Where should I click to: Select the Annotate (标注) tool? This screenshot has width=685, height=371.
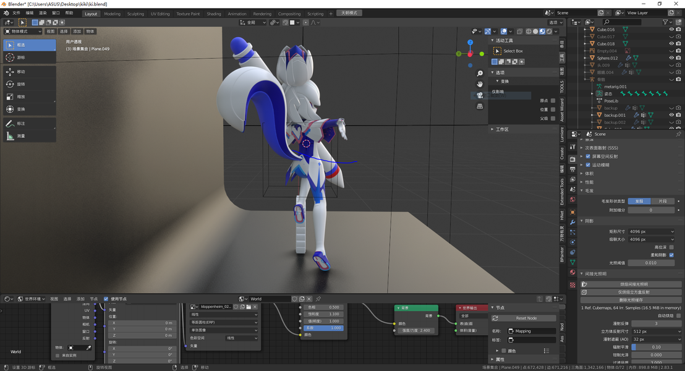pos(29,124)
